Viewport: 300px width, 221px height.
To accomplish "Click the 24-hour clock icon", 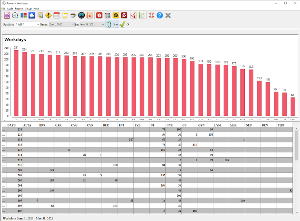I will [x=15, y=16].
